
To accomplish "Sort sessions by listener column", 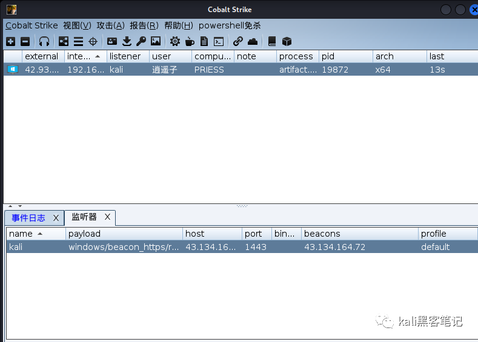I will (x=128, y=56).
